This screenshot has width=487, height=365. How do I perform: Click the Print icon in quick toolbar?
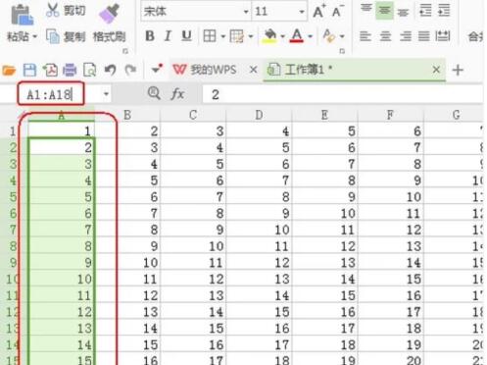(x=70, y=70)
